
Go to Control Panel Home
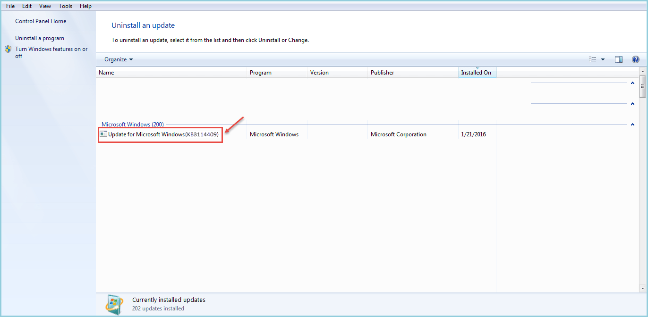click(x=41, y=21)
